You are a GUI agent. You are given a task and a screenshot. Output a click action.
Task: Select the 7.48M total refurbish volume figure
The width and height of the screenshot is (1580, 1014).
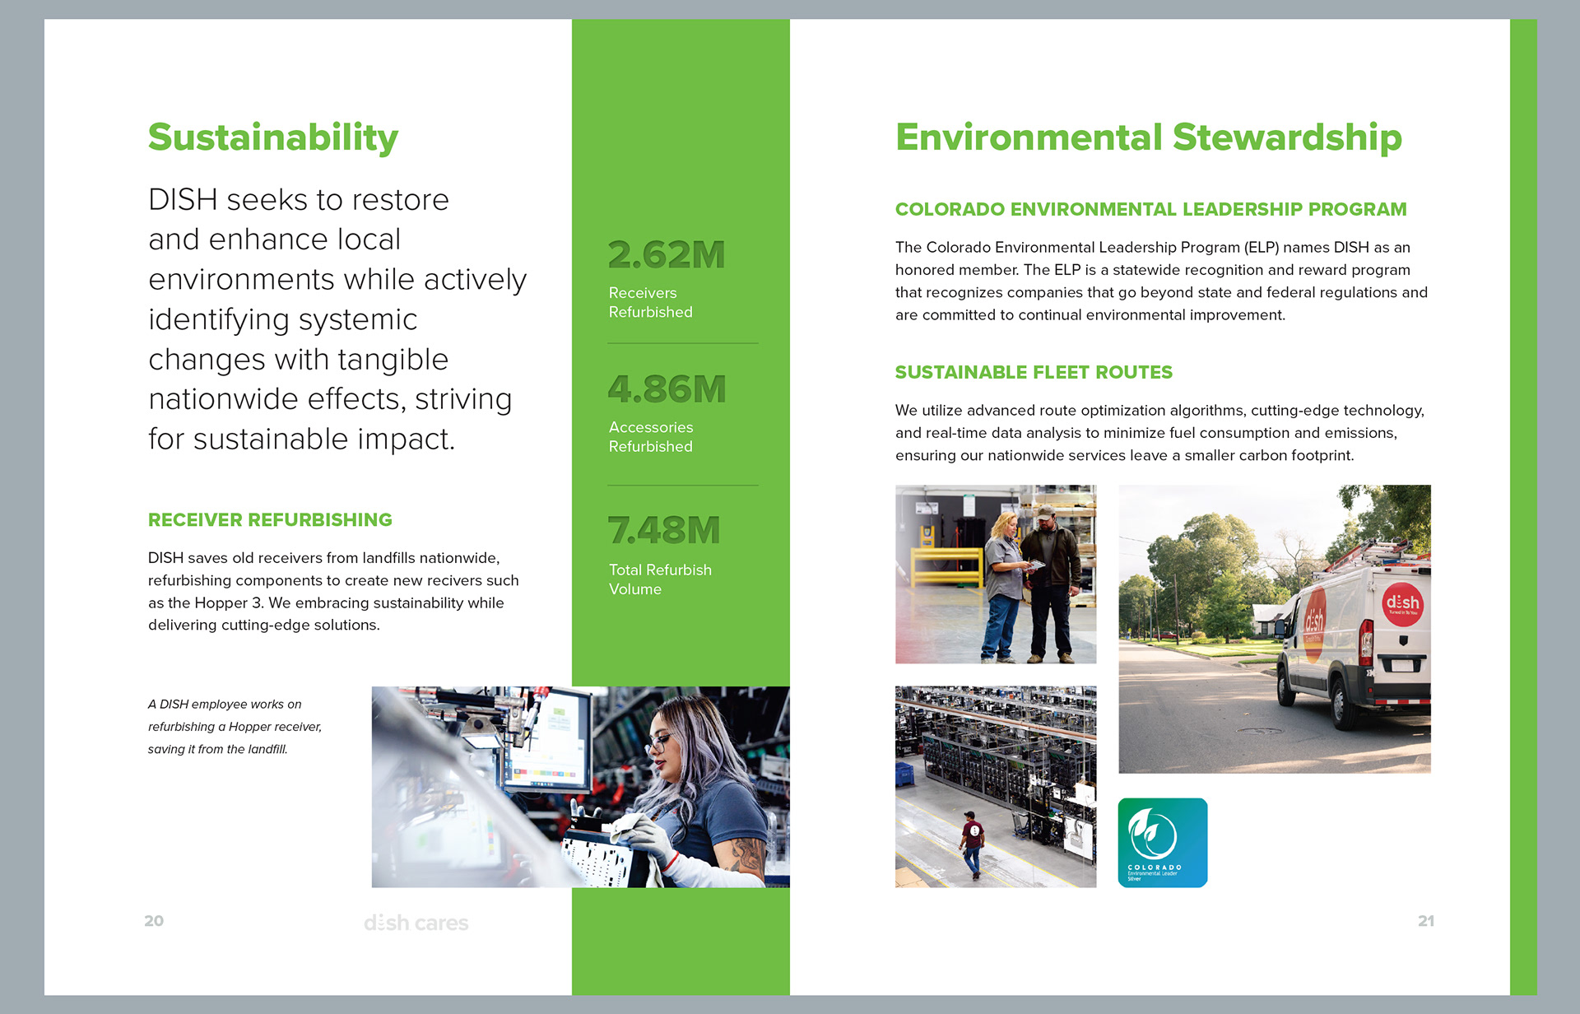click(x=663, y=531)
